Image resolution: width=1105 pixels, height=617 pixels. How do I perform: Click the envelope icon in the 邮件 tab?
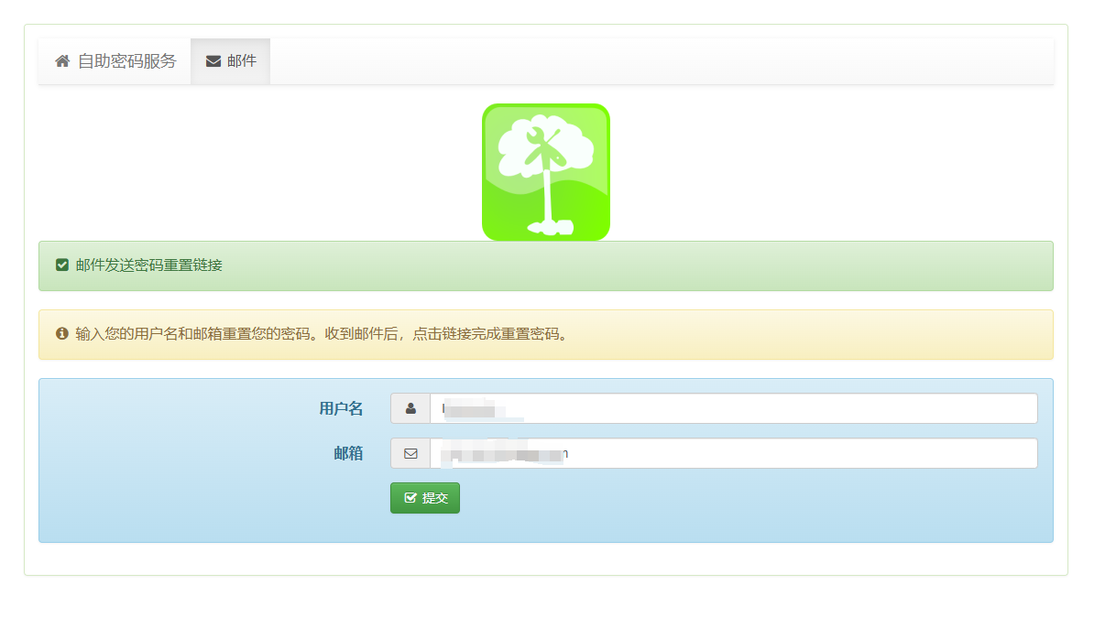(x=213, y=61)
